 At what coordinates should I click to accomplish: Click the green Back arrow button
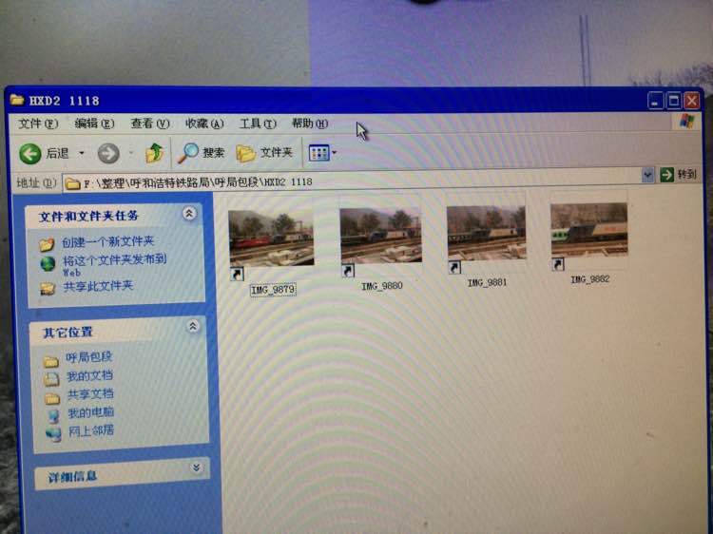[x=30, y=153]
